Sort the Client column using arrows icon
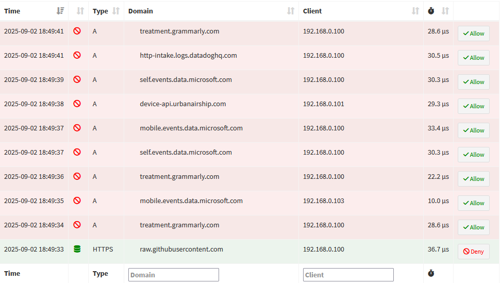The image size is (500, 283). pos(415,11)
